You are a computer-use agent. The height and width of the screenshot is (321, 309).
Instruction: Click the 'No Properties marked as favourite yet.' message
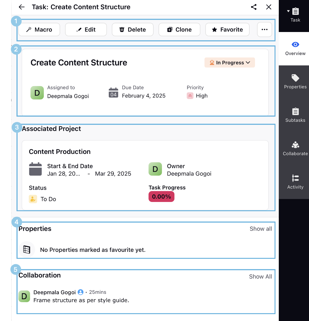93,250
